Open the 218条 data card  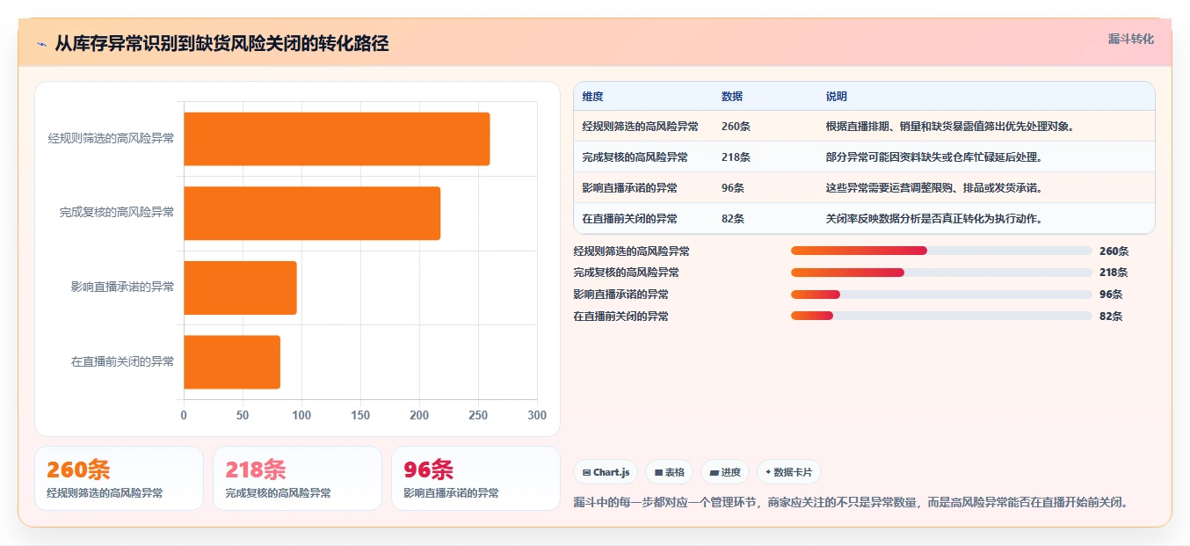point(297,478)
